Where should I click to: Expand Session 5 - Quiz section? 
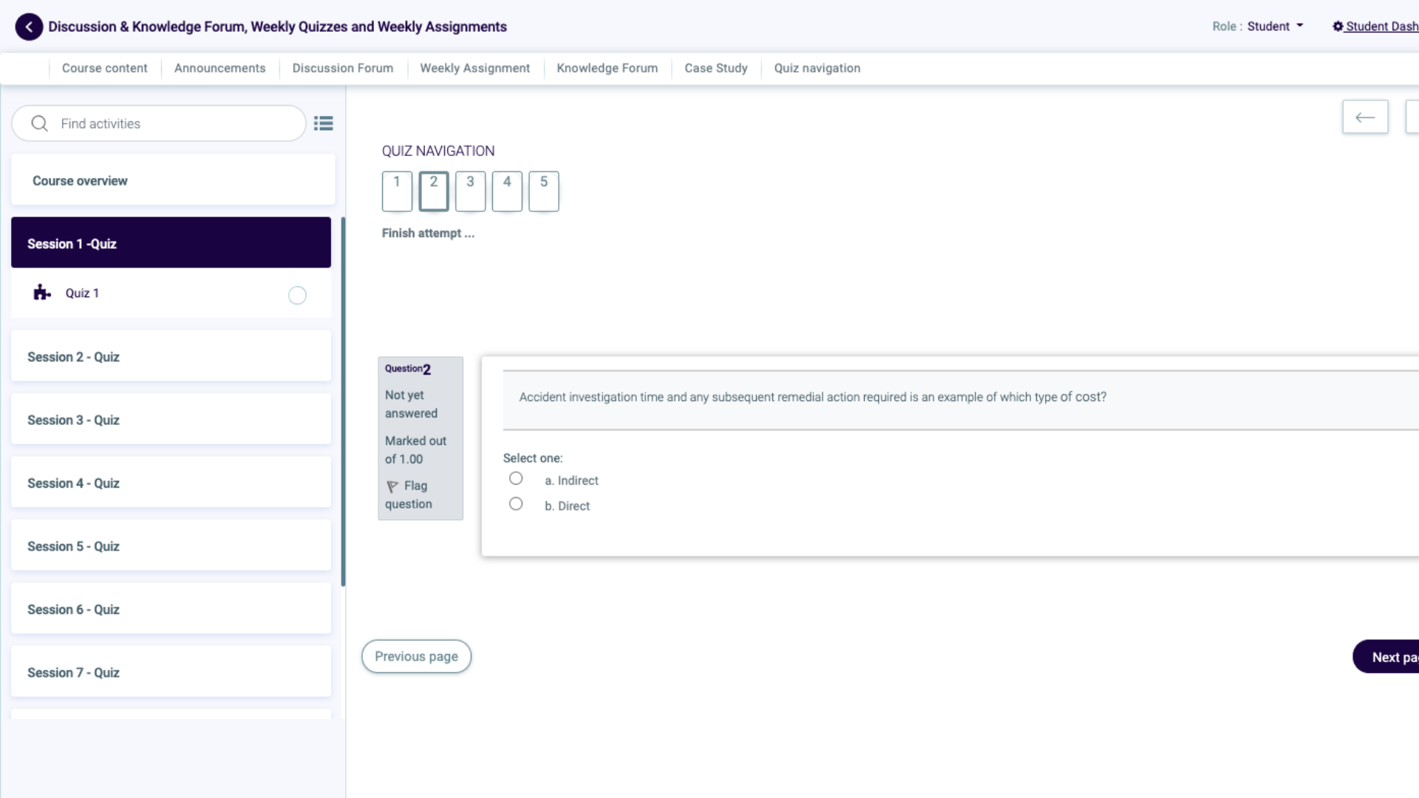[171, 546]
